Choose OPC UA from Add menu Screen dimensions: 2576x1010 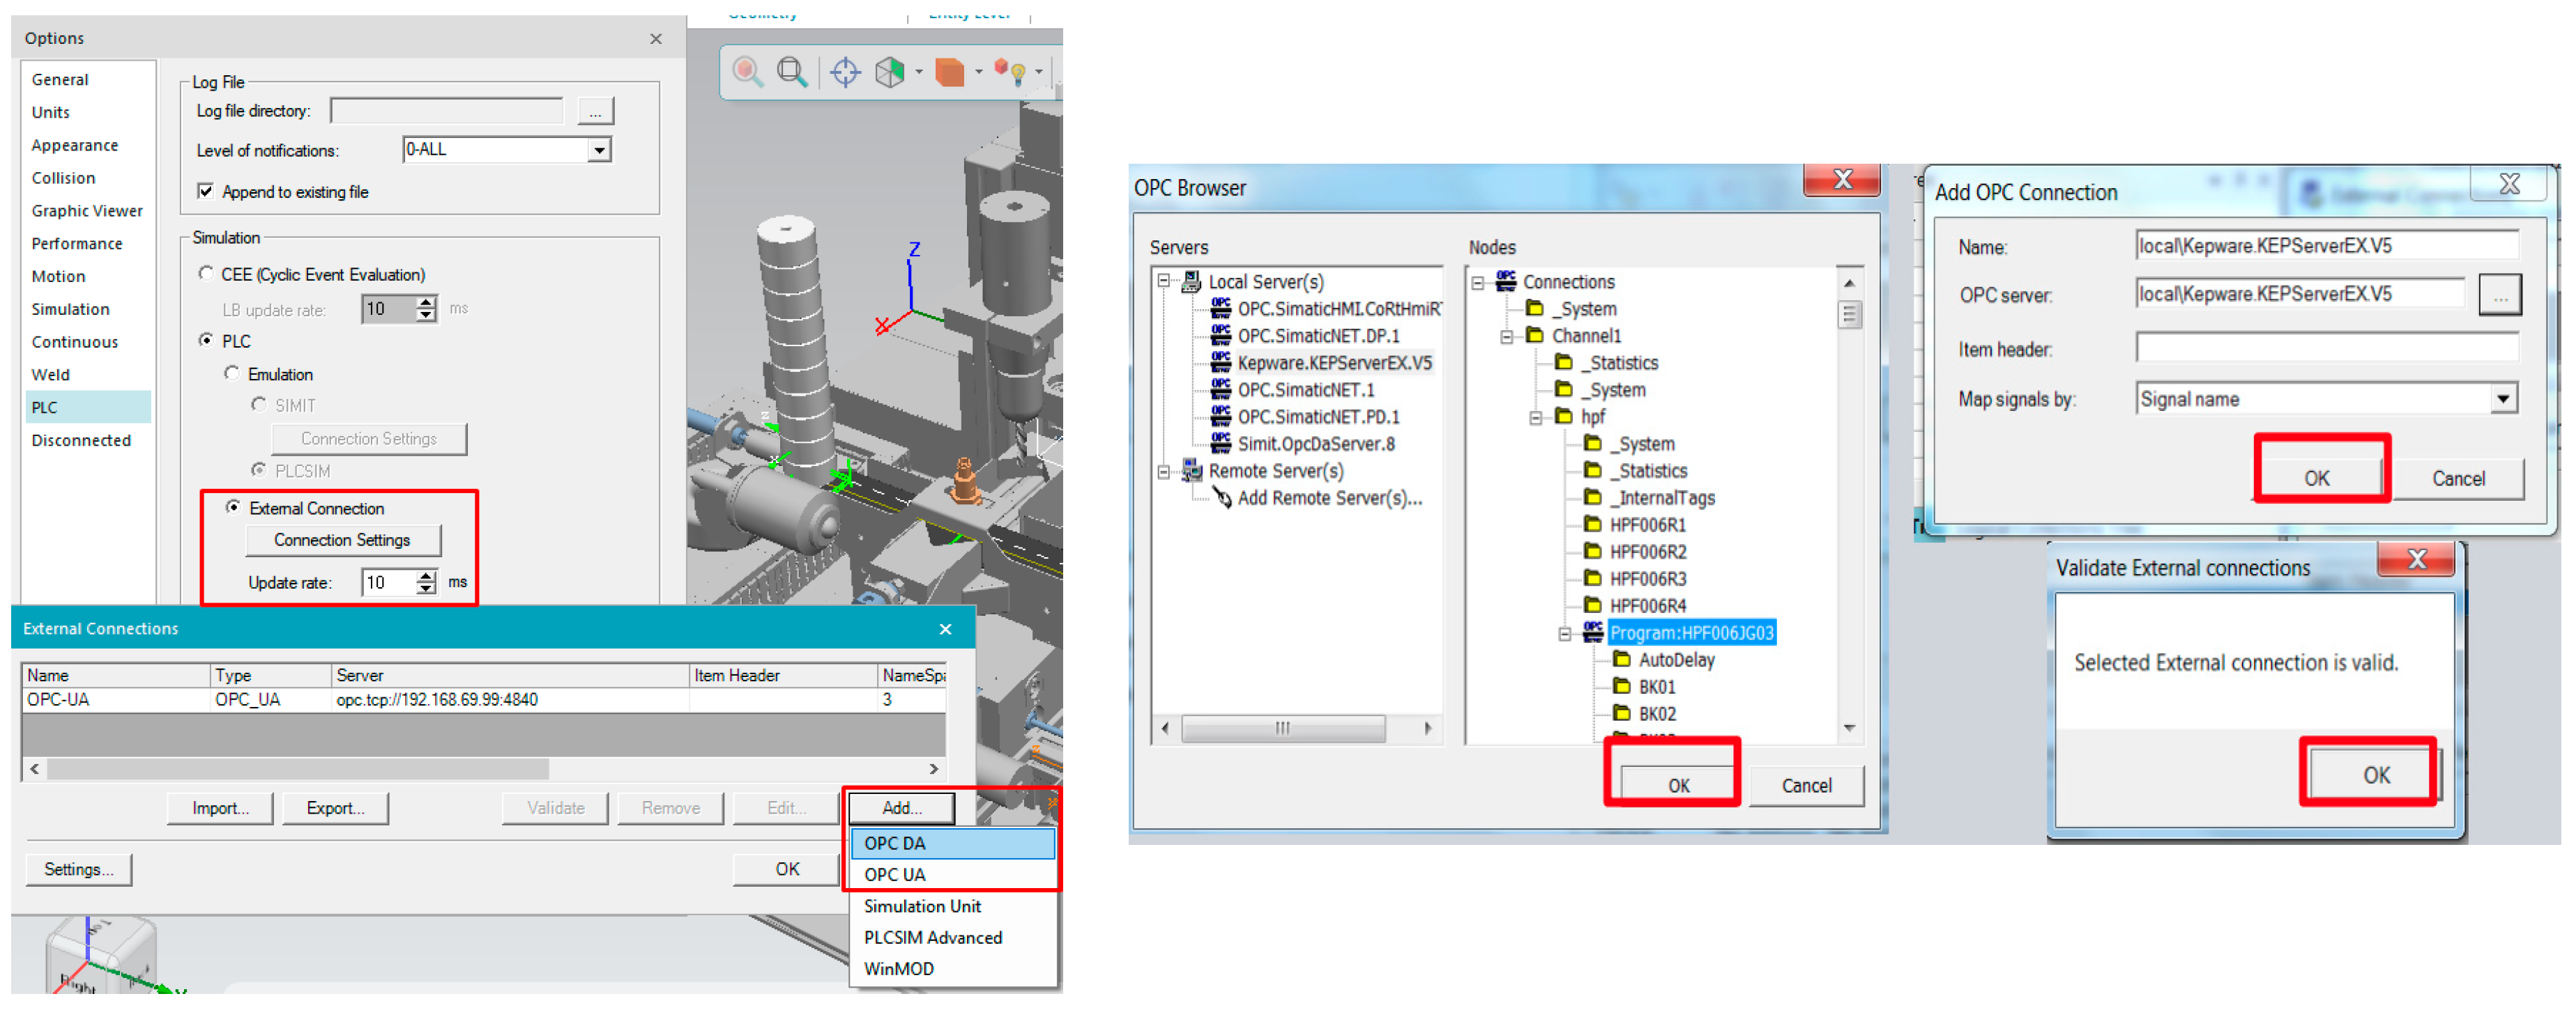(895, 874)
